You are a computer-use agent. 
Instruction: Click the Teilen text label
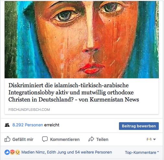102,139
